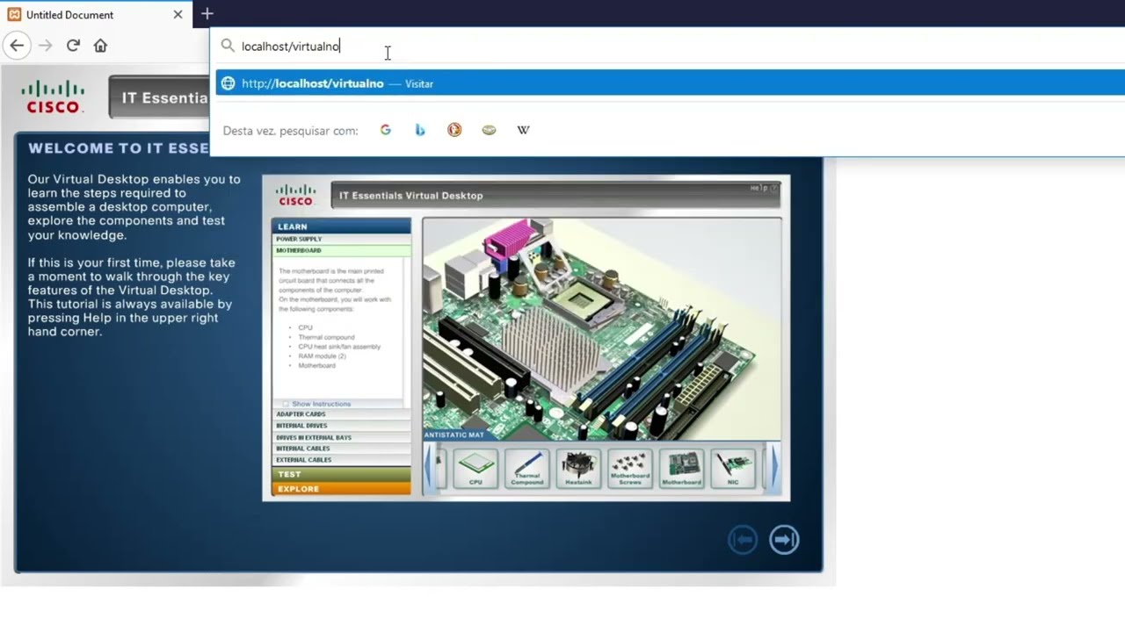The height and width of the screenshot is (632, 1125).
Task: Pick the Thermal Compound component icon
Action: click(x=527, y=468)
